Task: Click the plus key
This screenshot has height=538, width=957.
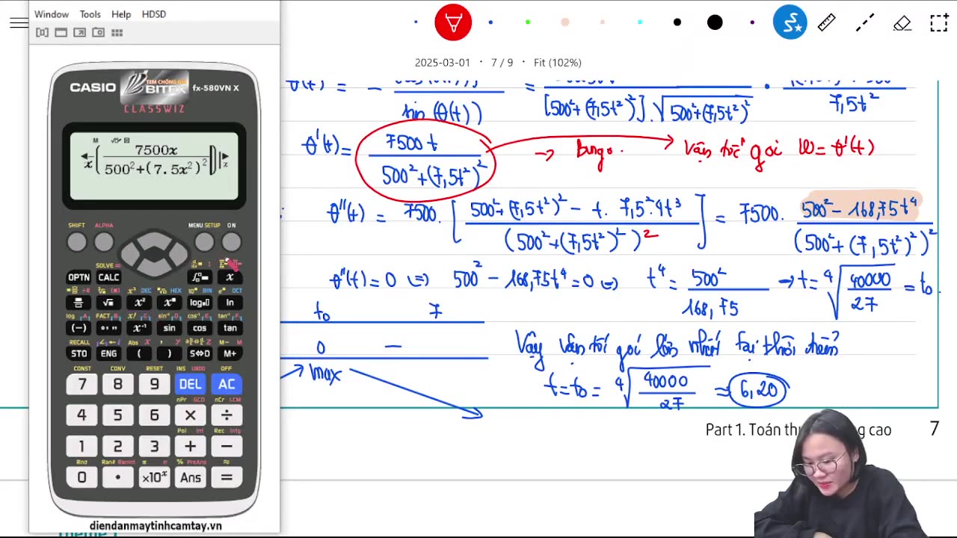Action: tap(190, 446)
